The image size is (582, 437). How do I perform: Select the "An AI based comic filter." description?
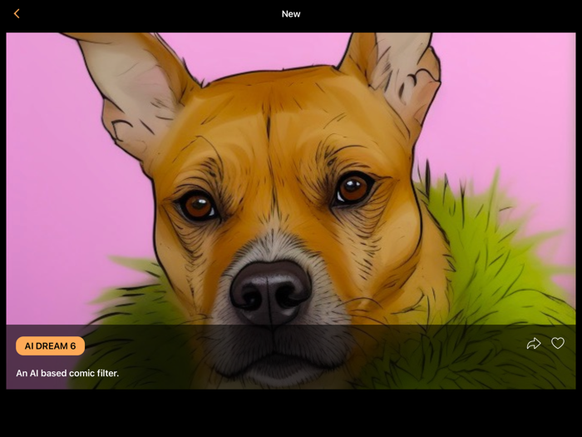(x=67, y=373)
